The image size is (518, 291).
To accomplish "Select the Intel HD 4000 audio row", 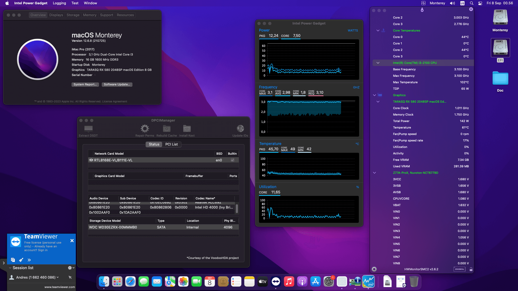I will click(x=162, y=207).
